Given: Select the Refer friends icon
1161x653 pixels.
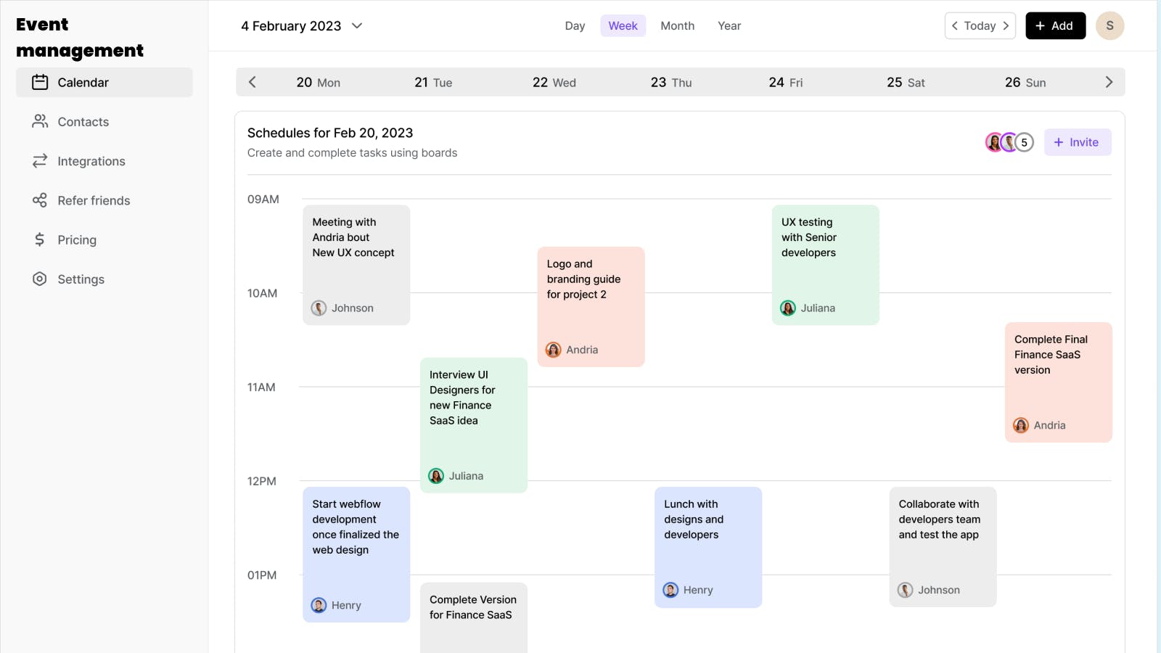Looking at the screenshot, I should [x=40, y=200].
